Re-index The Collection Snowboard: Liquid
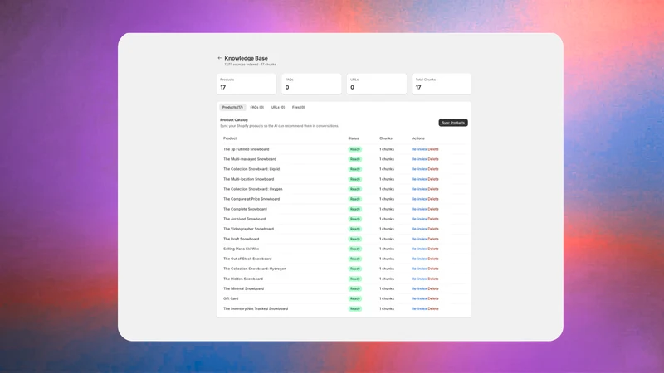The image size is (664, 373). 419,169
